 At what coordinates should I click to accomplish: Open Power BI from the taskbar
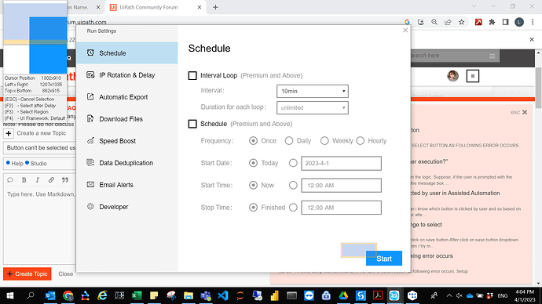[274, 295]
